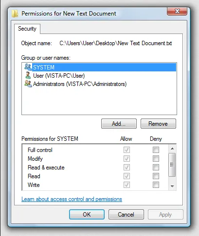Click the Modify permission label

[35, 159]
